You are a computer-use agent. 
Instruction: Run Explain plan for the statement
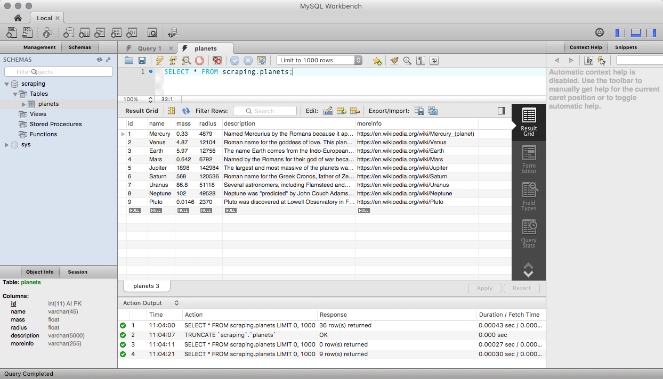coord(186,61)
